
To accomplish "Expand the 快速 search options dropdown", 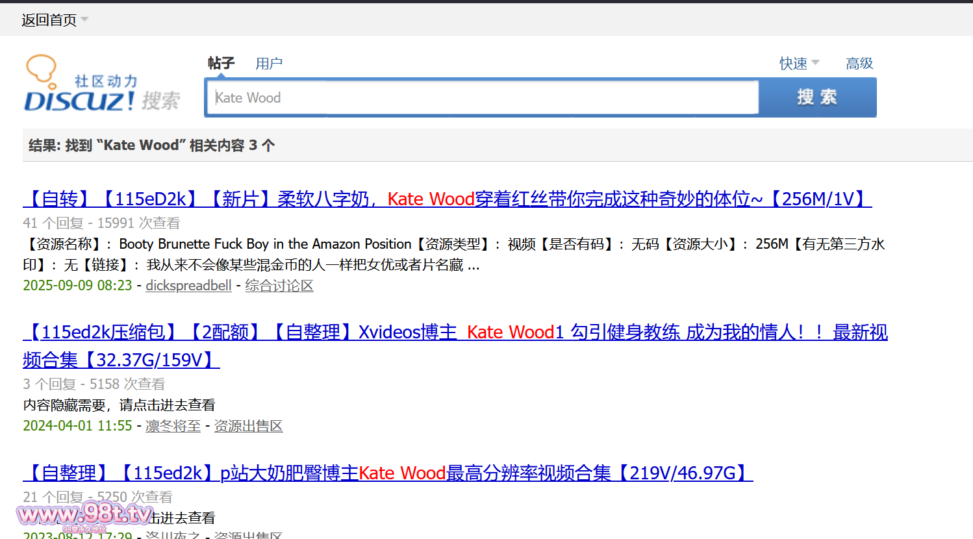I will point(800,63).
